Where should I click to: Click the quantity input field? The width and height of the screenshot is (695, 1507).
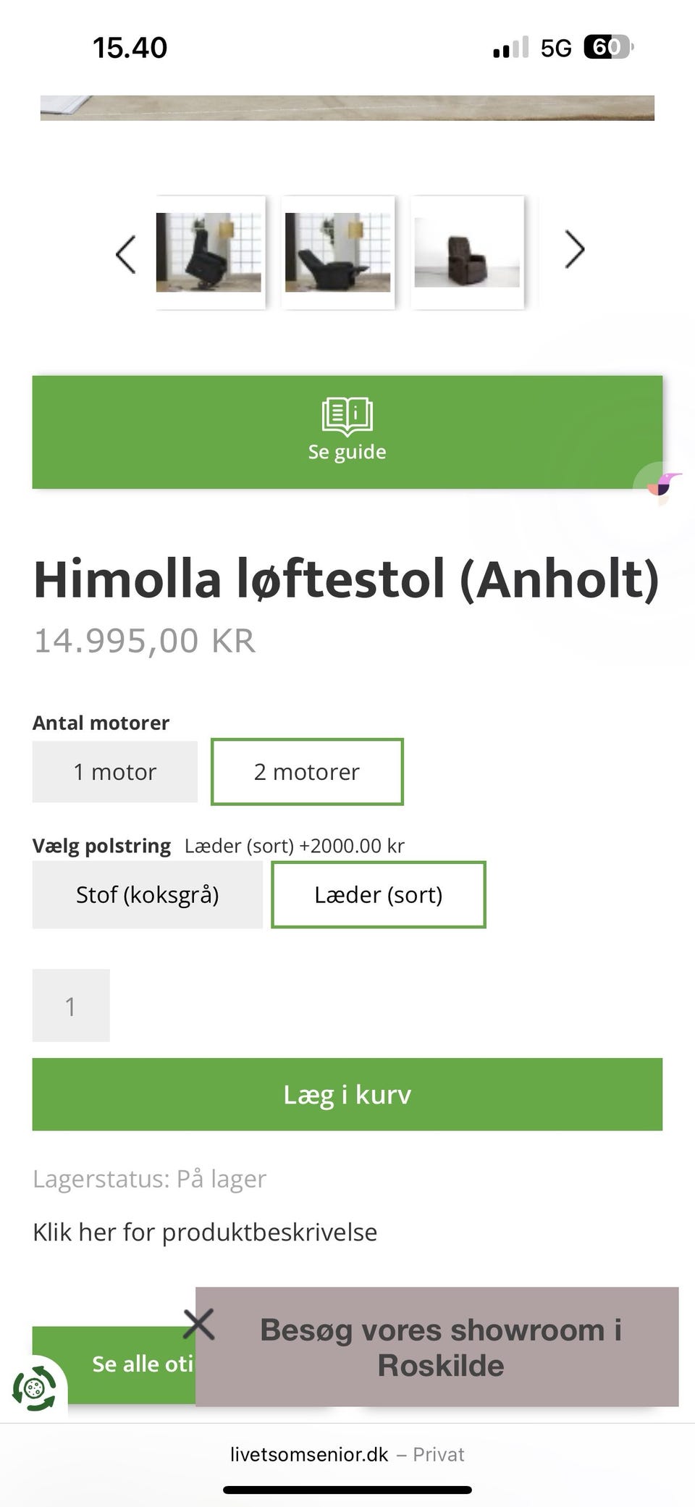71,1006
